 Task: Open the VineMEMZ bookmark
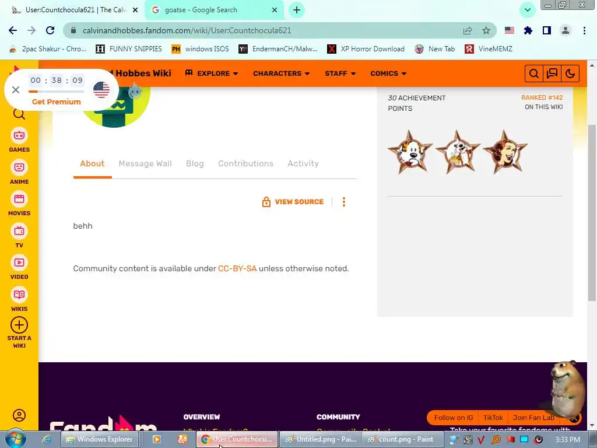489,49
